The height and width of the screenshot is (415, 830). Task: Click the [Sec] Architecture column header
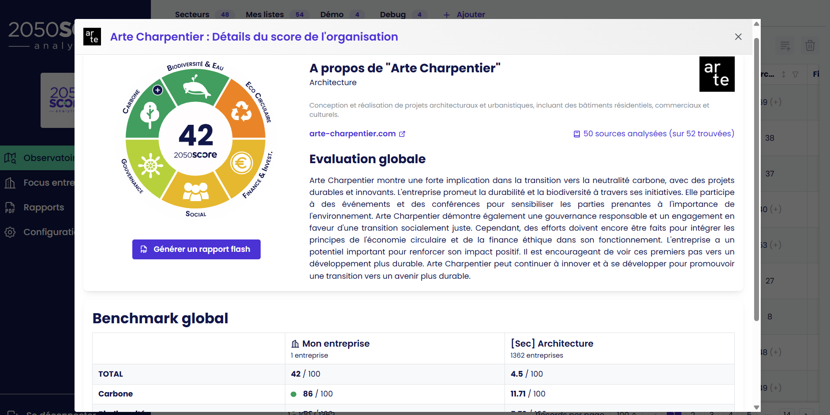[x=619, y=348]
